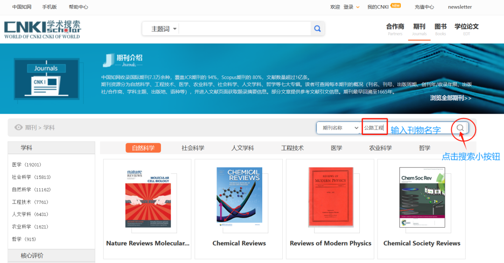The image size is (504, 263).
Task: Click the NEW badge next to 我的CNKI
Action: click(x=396, y=6)
